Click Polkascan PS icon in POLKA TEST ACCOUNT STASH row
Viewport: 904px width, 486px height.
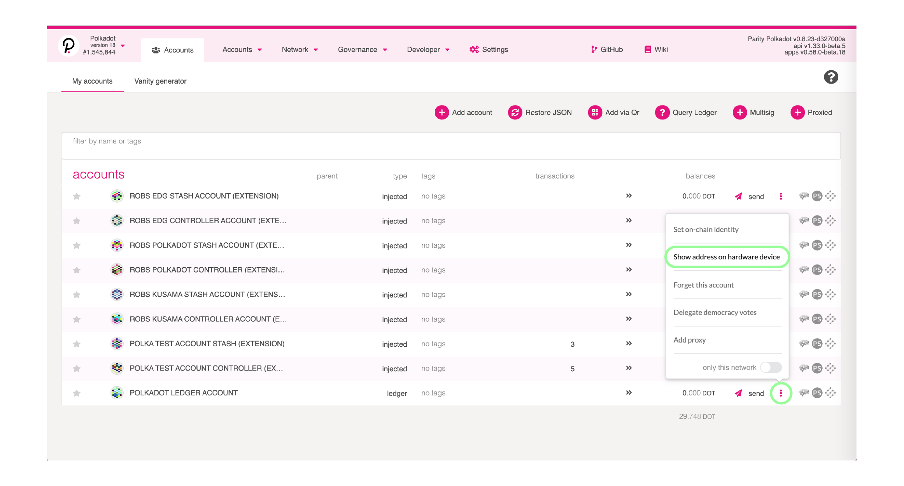tap(817, 344)
